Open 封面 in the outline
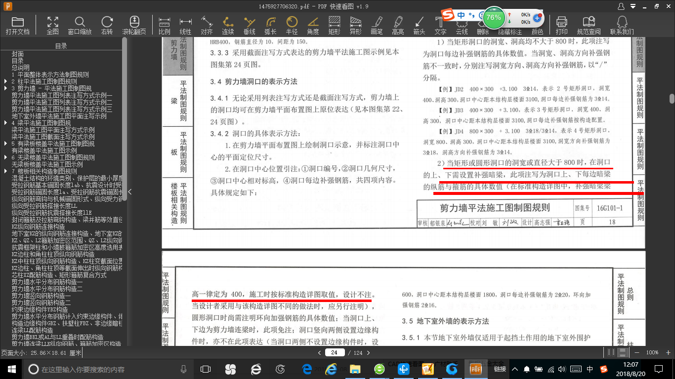Screen dimensions: 675x379 (x=18, y=54)
